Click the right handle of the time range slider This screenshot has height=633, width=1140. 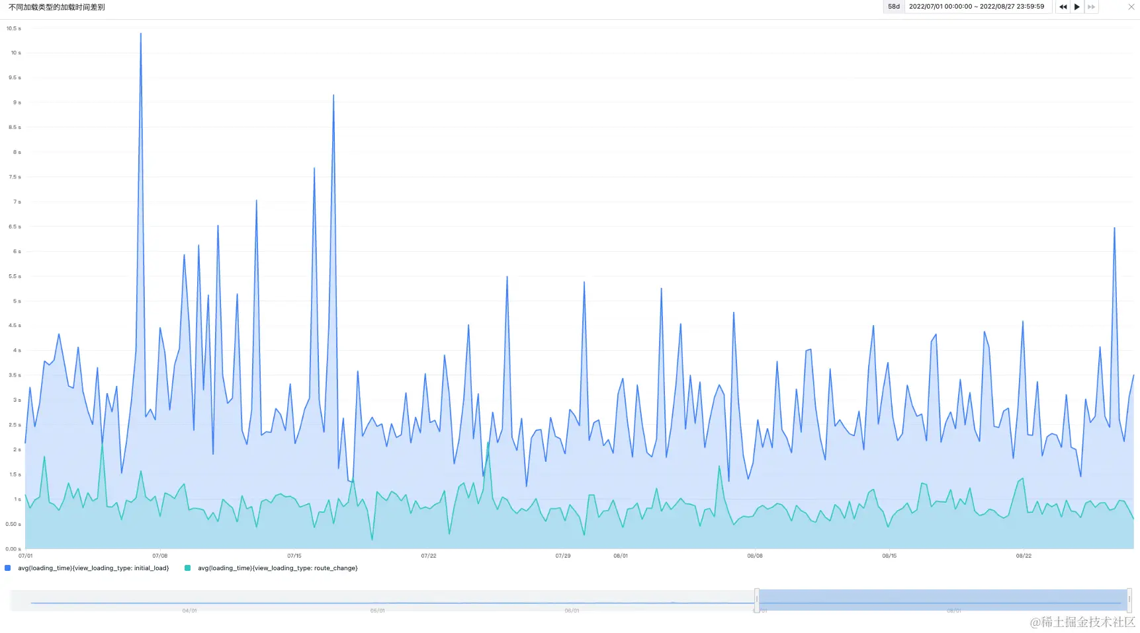pyautogui.click(x=1129, y=600)
